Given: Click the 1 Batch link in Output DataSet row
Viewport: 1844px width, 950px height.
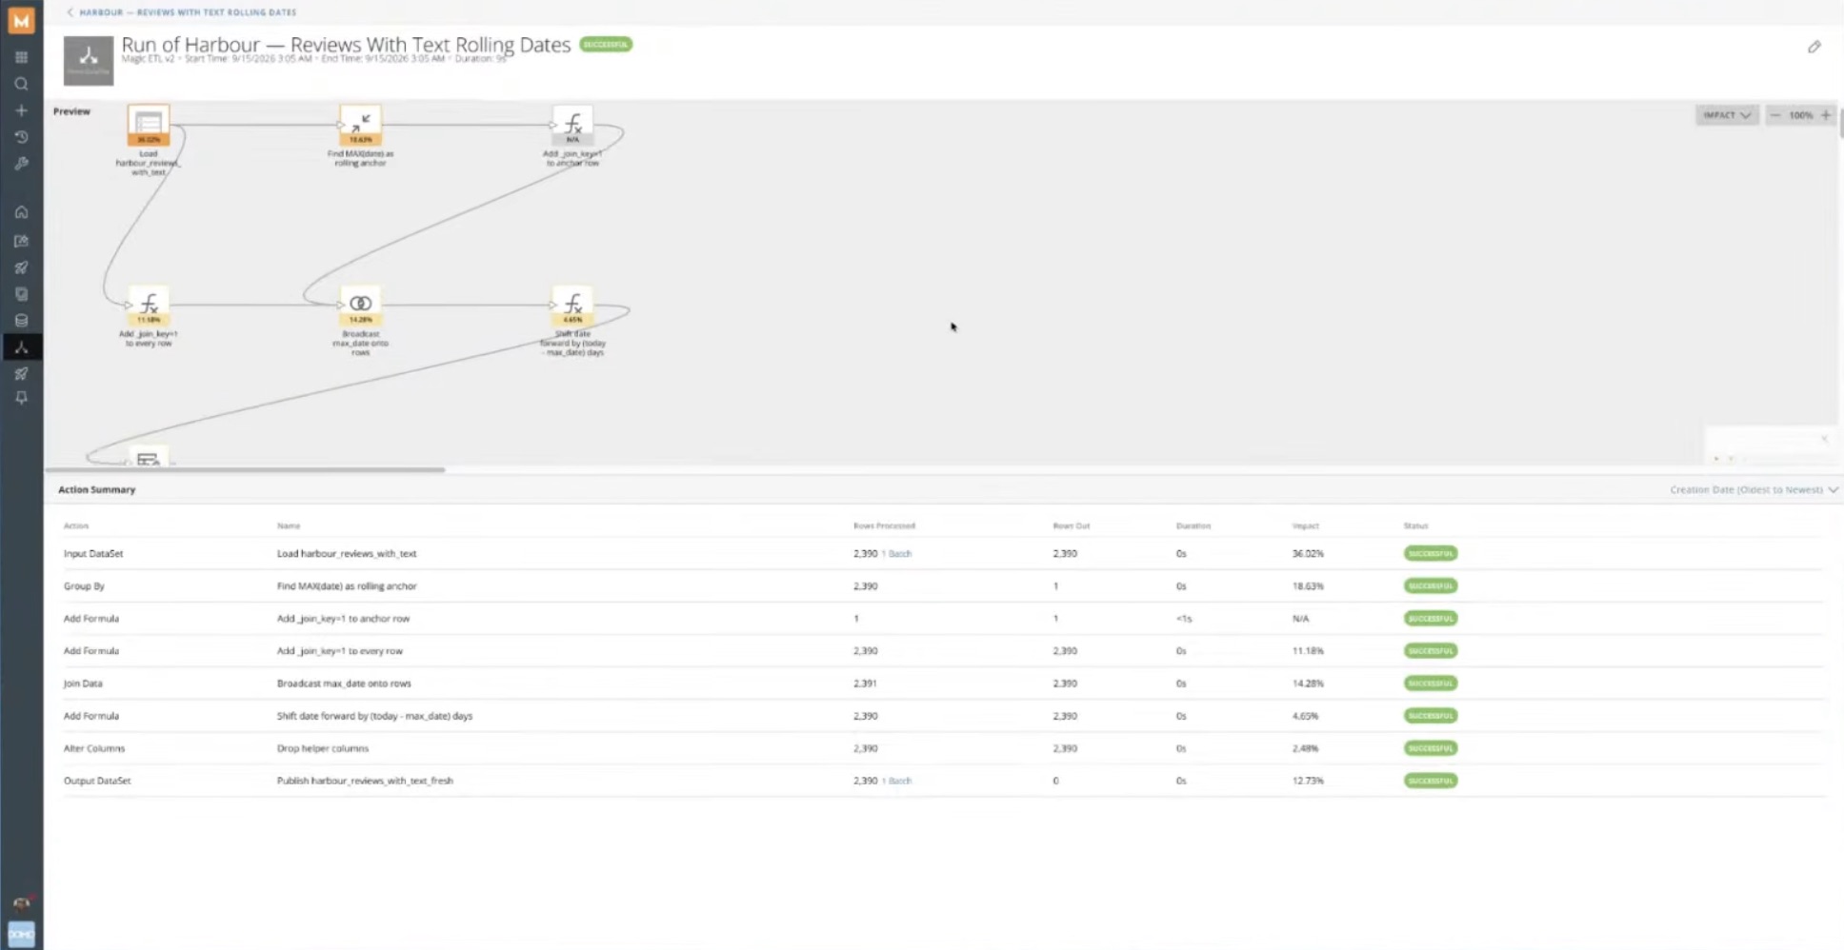Looking at the screenshot, I should pyautogui.click(x=896, y=781).
